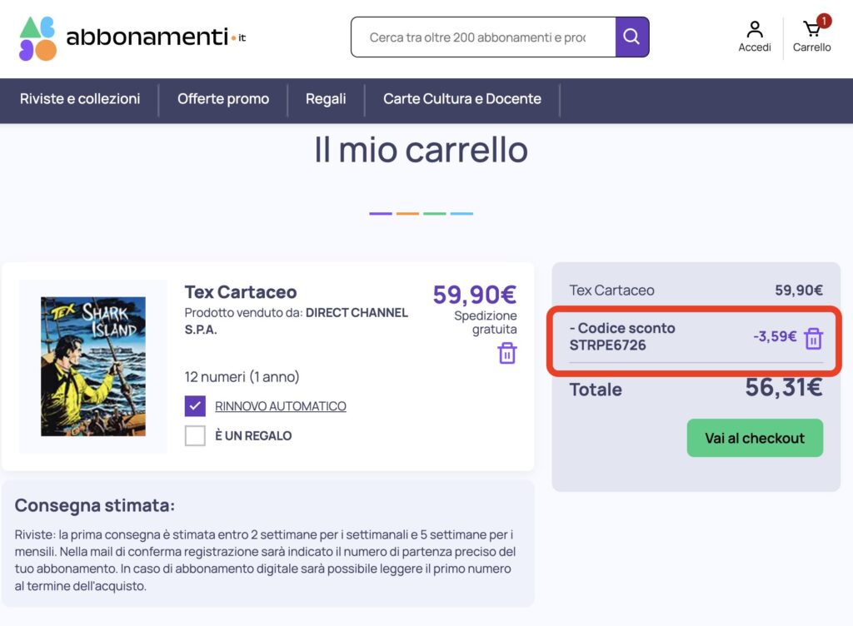Open the RINNOVO AUTOMATICO link
The width and height of the screenshot is (853, 626).
coord(281,406)
